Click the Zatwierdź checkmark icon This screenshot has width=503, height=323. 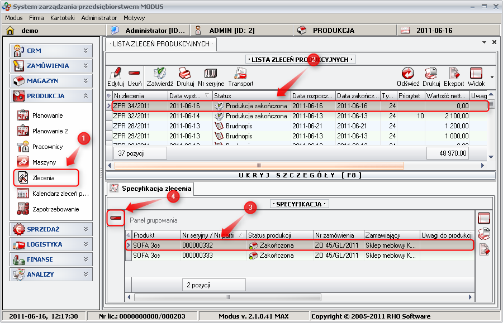[159, 74]
